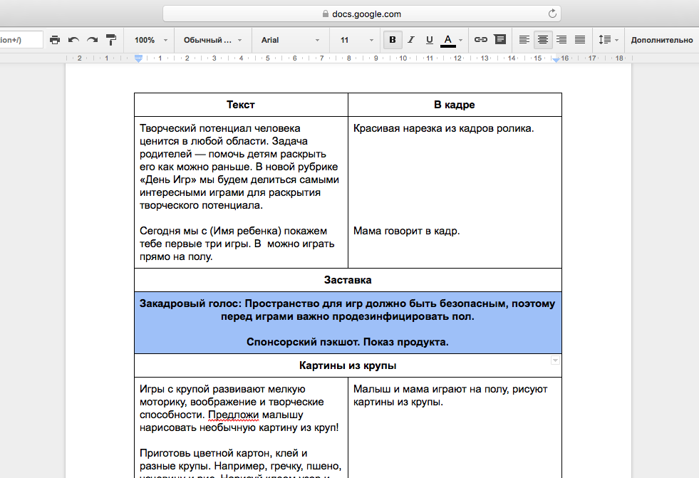Open the Дополнительно menu
The height and width of the screenshot is (478, 699).
click(661, 40)
